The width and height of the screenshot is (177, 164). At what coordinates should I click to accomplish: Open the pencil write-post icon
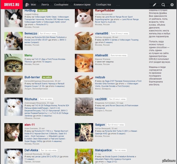click(x=154, y=5)
